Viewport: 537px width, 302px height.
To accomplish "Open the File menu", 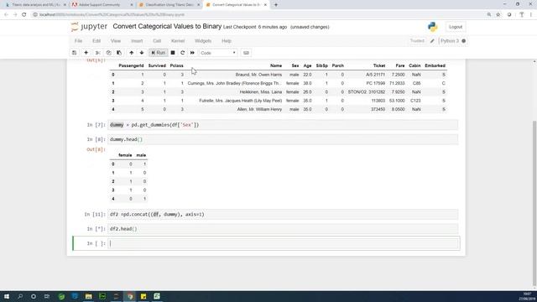I will [x=78, y=41].
